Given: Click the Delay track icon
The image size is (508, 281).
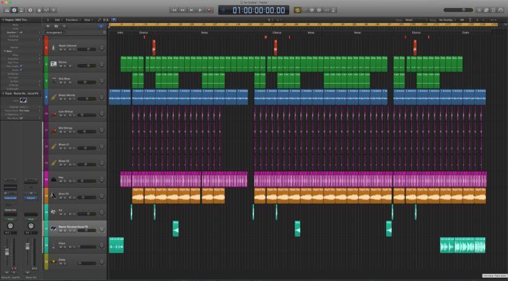Looking at the screenshot, I should point(53,261).
